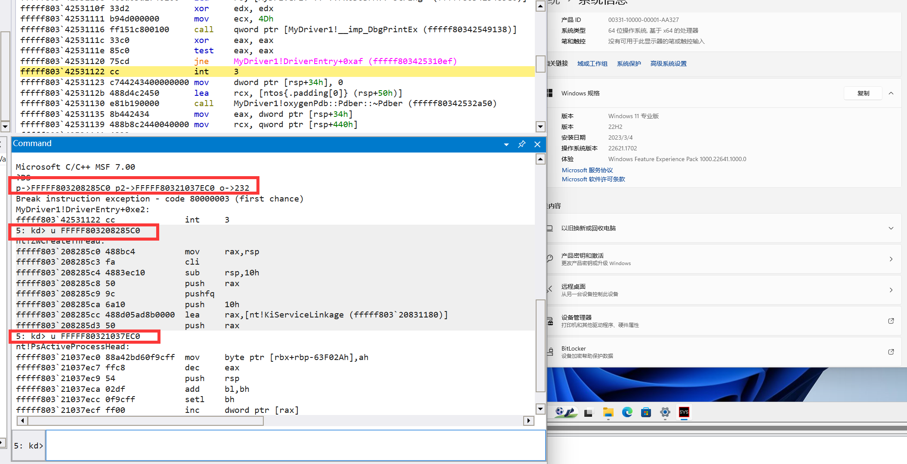Viewport: 907px width, 464px height.
Task: Open 高级系统设置 link
Action: tap(668, 64)
